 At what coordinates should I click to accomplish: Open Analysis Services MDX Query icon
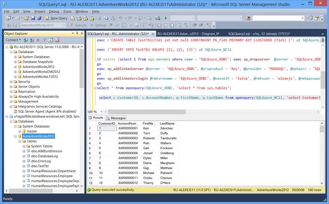pyautogui.click(x=79, y=18)
